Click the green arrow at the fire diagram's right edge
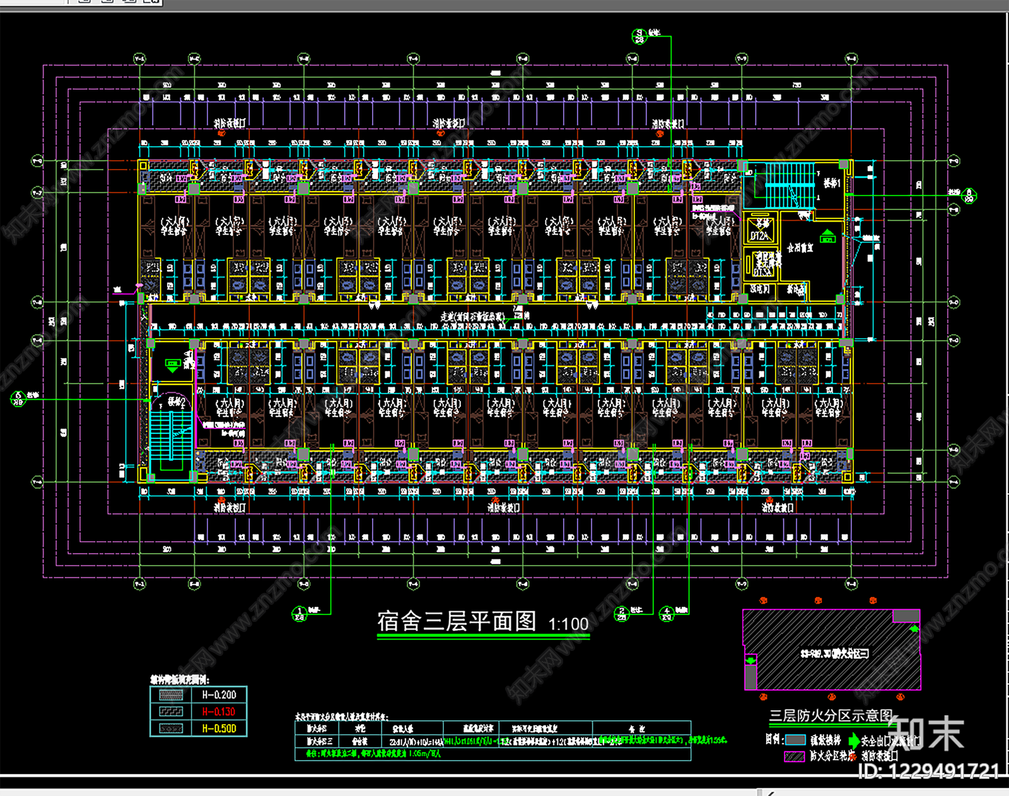 (914, 629)
